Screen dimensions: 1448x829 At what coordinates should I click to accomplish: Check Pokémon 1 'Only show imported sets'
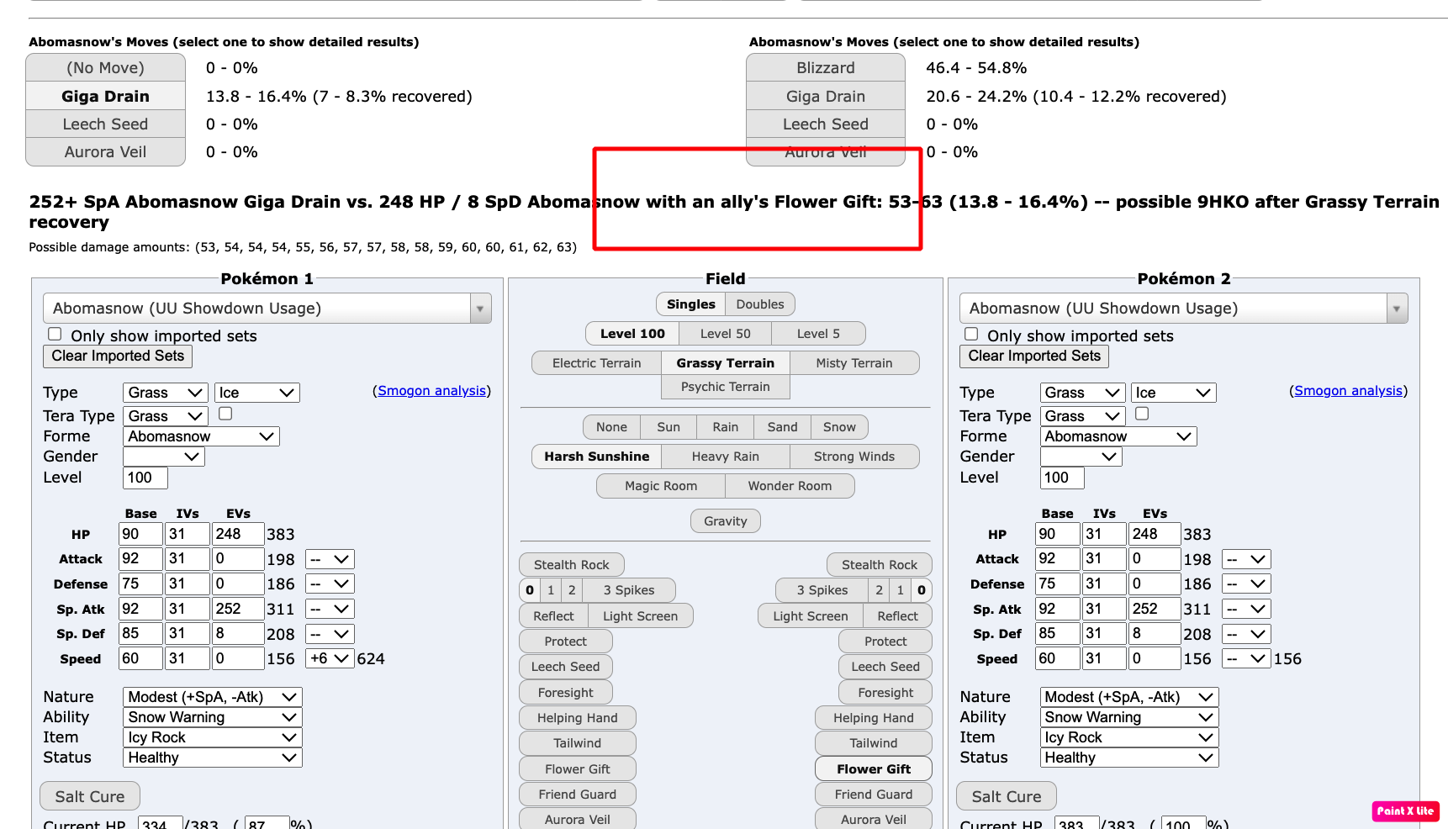point(55,335)
